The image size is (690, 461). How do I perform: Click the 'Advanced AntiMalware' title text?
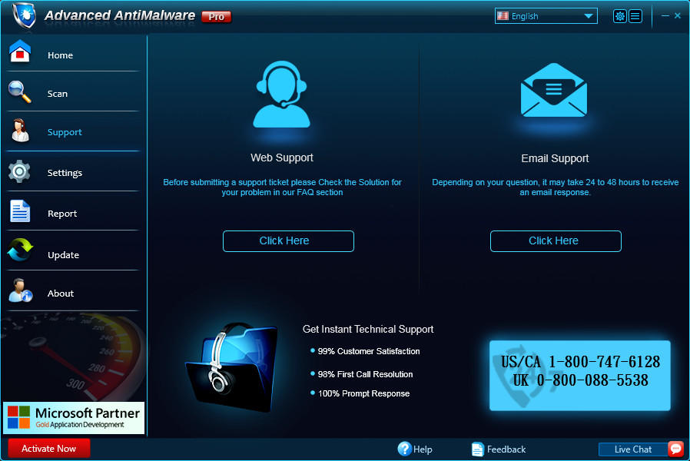(120, 15)
